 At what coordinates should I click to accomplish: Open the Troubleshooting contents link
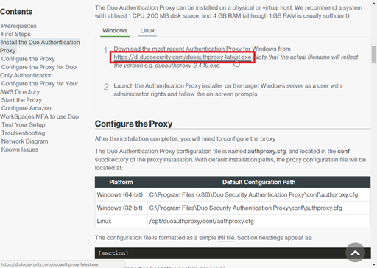24,133
